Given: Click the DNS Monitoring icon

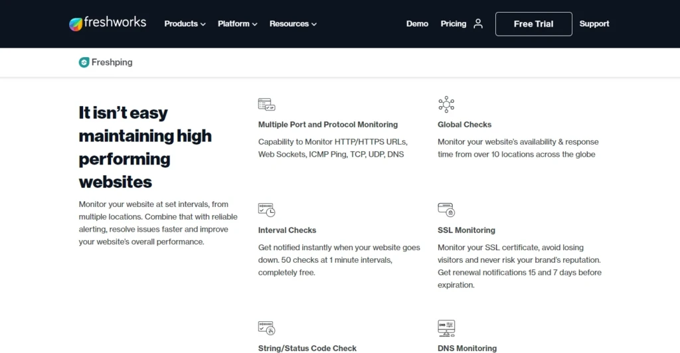Looking at the screenshot, I should pos(446,328).
